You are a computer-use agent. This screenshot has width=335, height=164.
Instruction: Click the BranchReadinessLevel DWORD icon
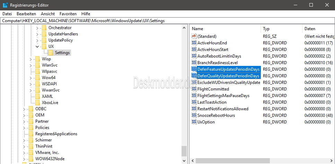(194, 63)
